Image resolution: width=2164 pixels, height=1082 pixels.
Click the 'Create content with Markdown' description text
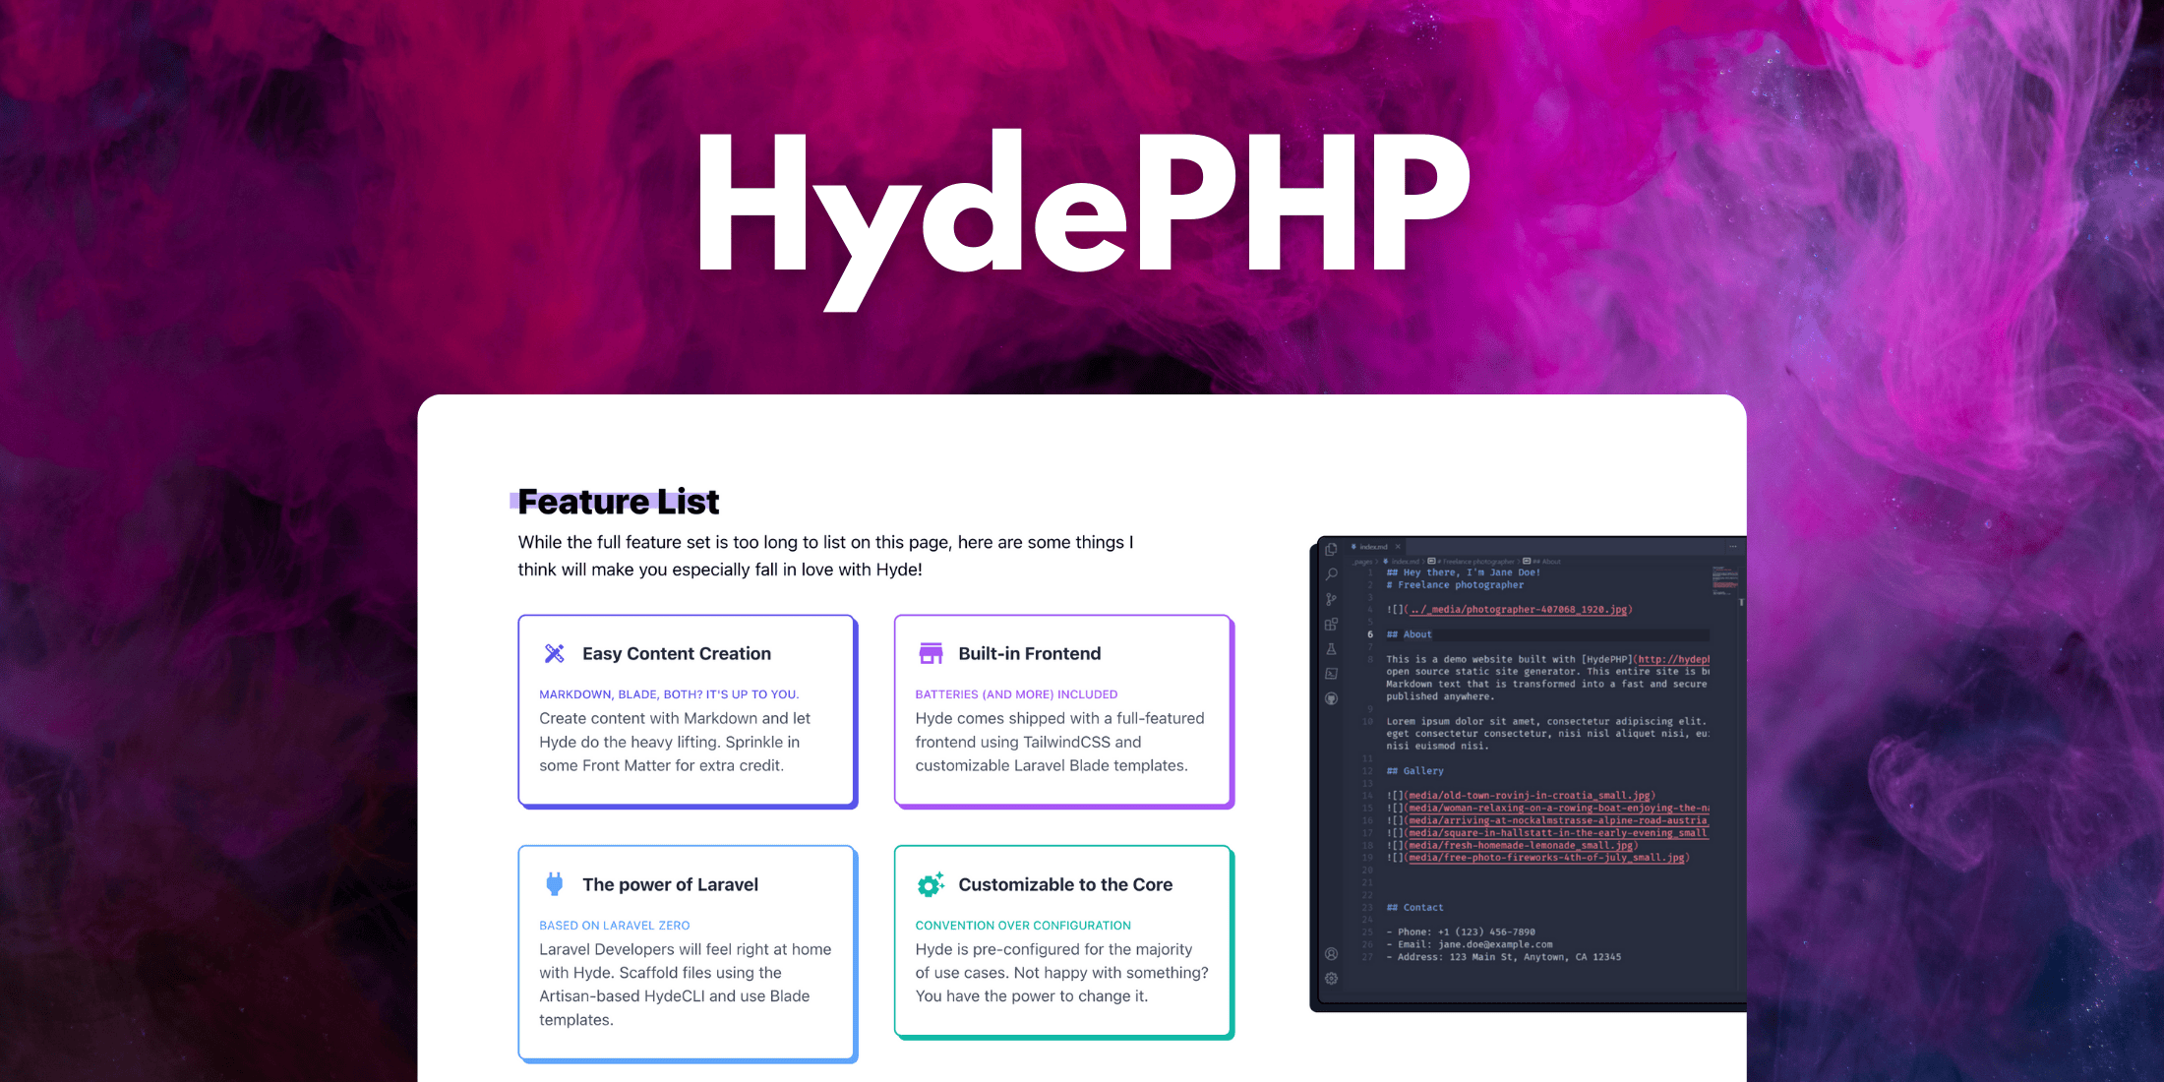(675, 743)
